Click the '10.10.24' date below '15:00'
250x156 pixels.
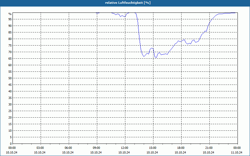152,153
